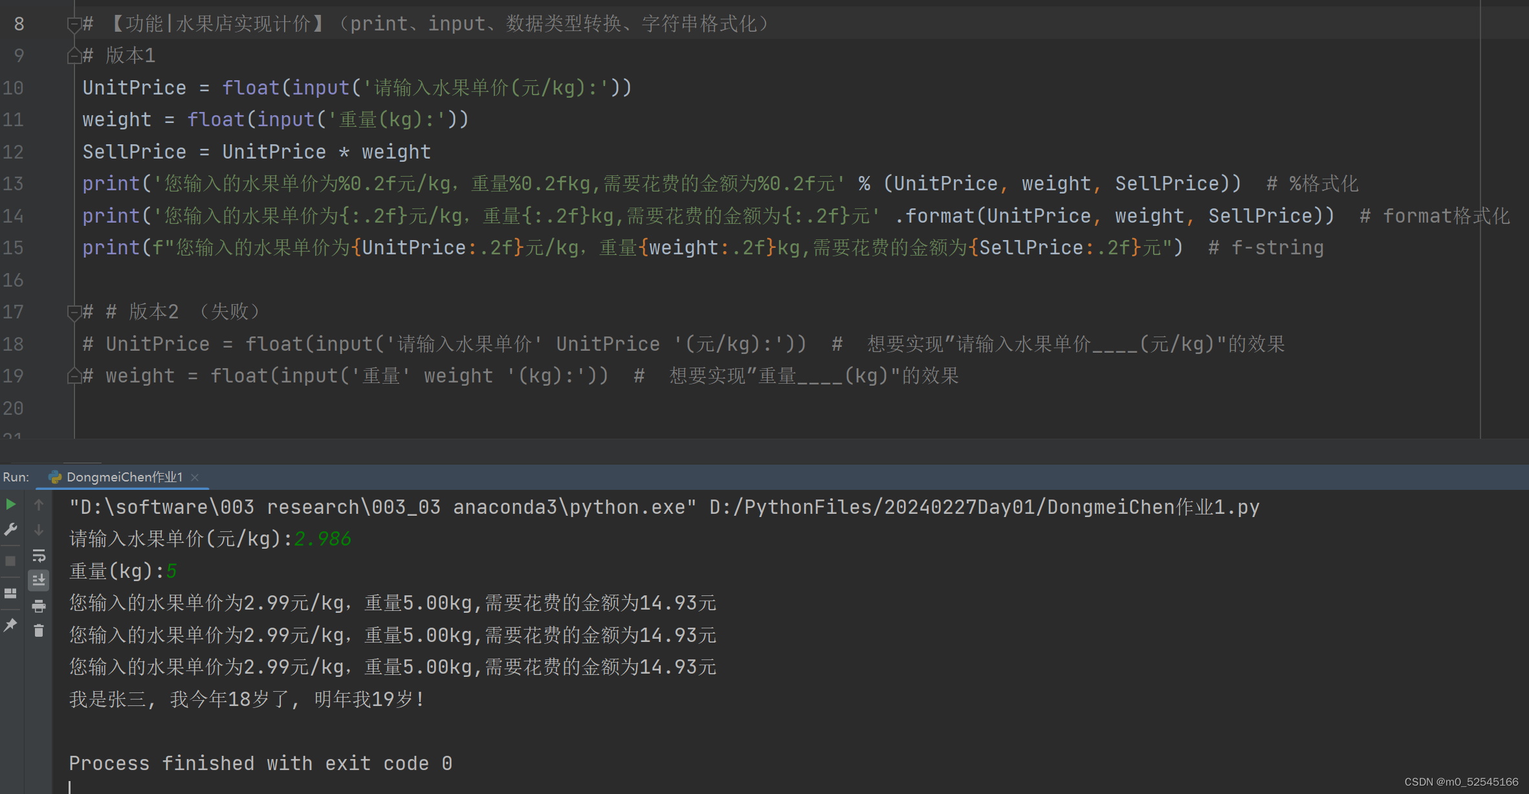Select the DongmeiChen作业1 run tab

pos(124,478)
